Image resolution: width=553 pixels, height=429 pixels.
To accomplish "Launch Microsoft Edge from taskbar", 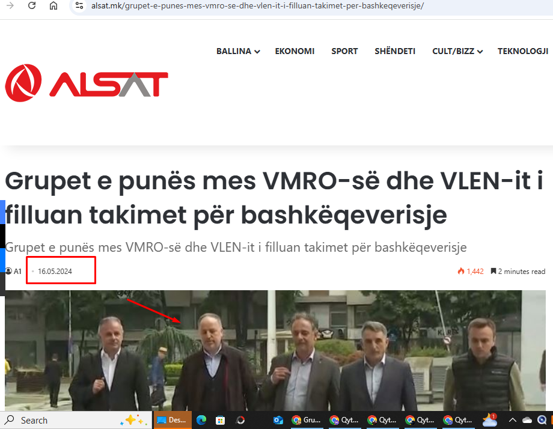I will (201, 420).
